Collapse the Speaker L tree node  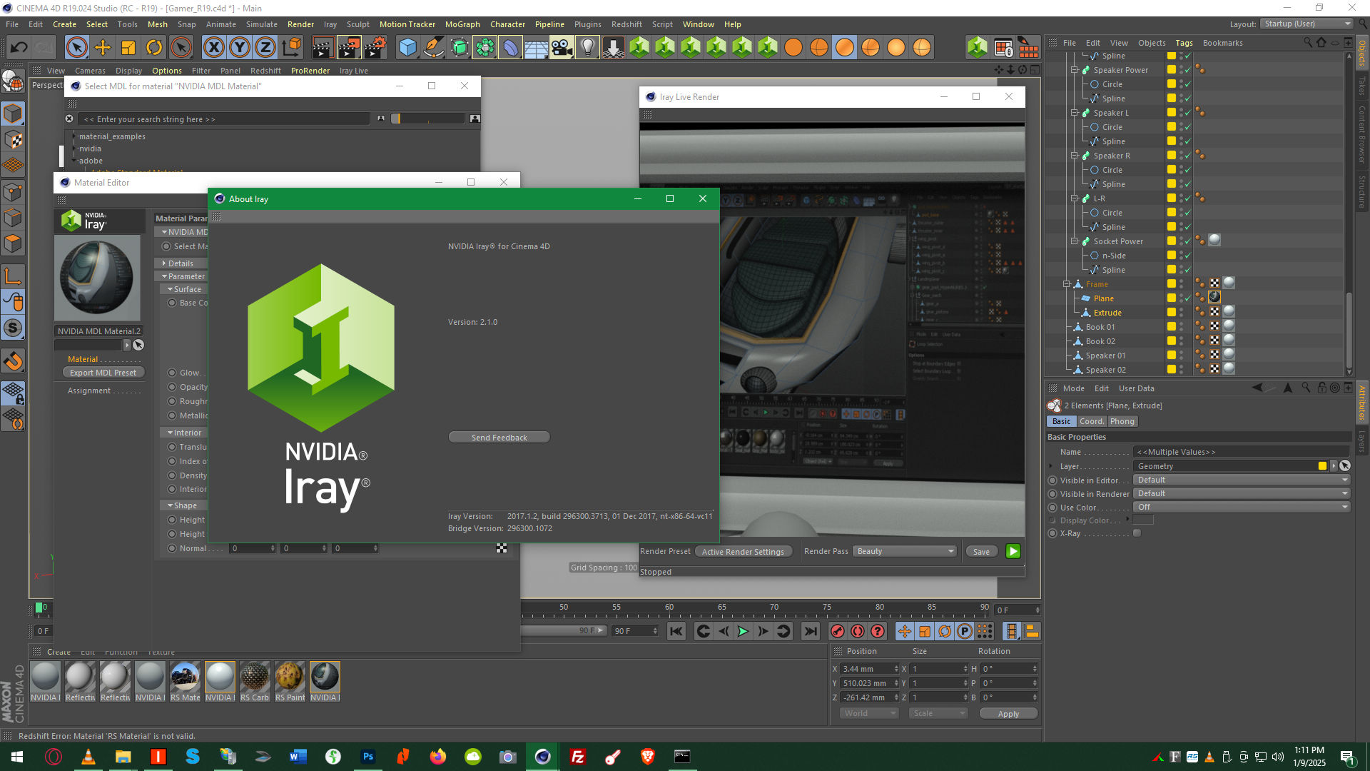click(x=1075, y=113)
